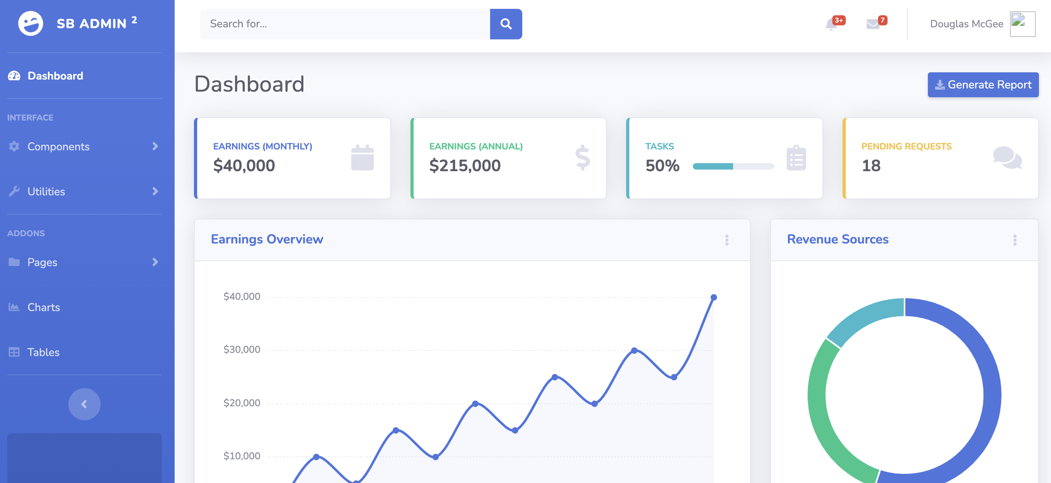Click the calendar icon in Earnings Monthly card
Viewport: 1051px width, 483px height.
[362, 158]
